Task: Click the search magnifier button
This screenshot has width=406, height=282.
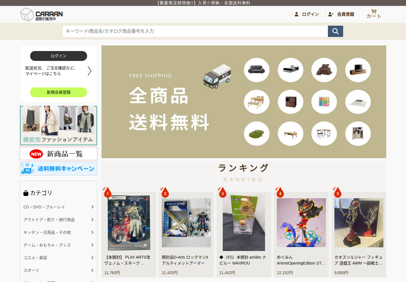Action: (x=335, y=31)
